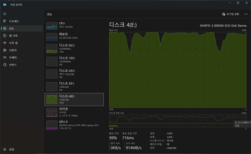Open 설정 label in sidebar
251x154 pixels.
tap(11, 149)
